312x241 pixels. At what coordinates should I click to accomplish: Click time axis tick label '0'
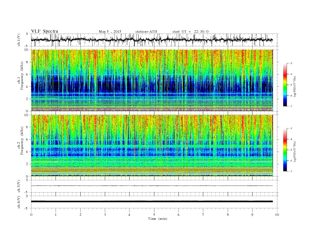[x=31, y=215]
